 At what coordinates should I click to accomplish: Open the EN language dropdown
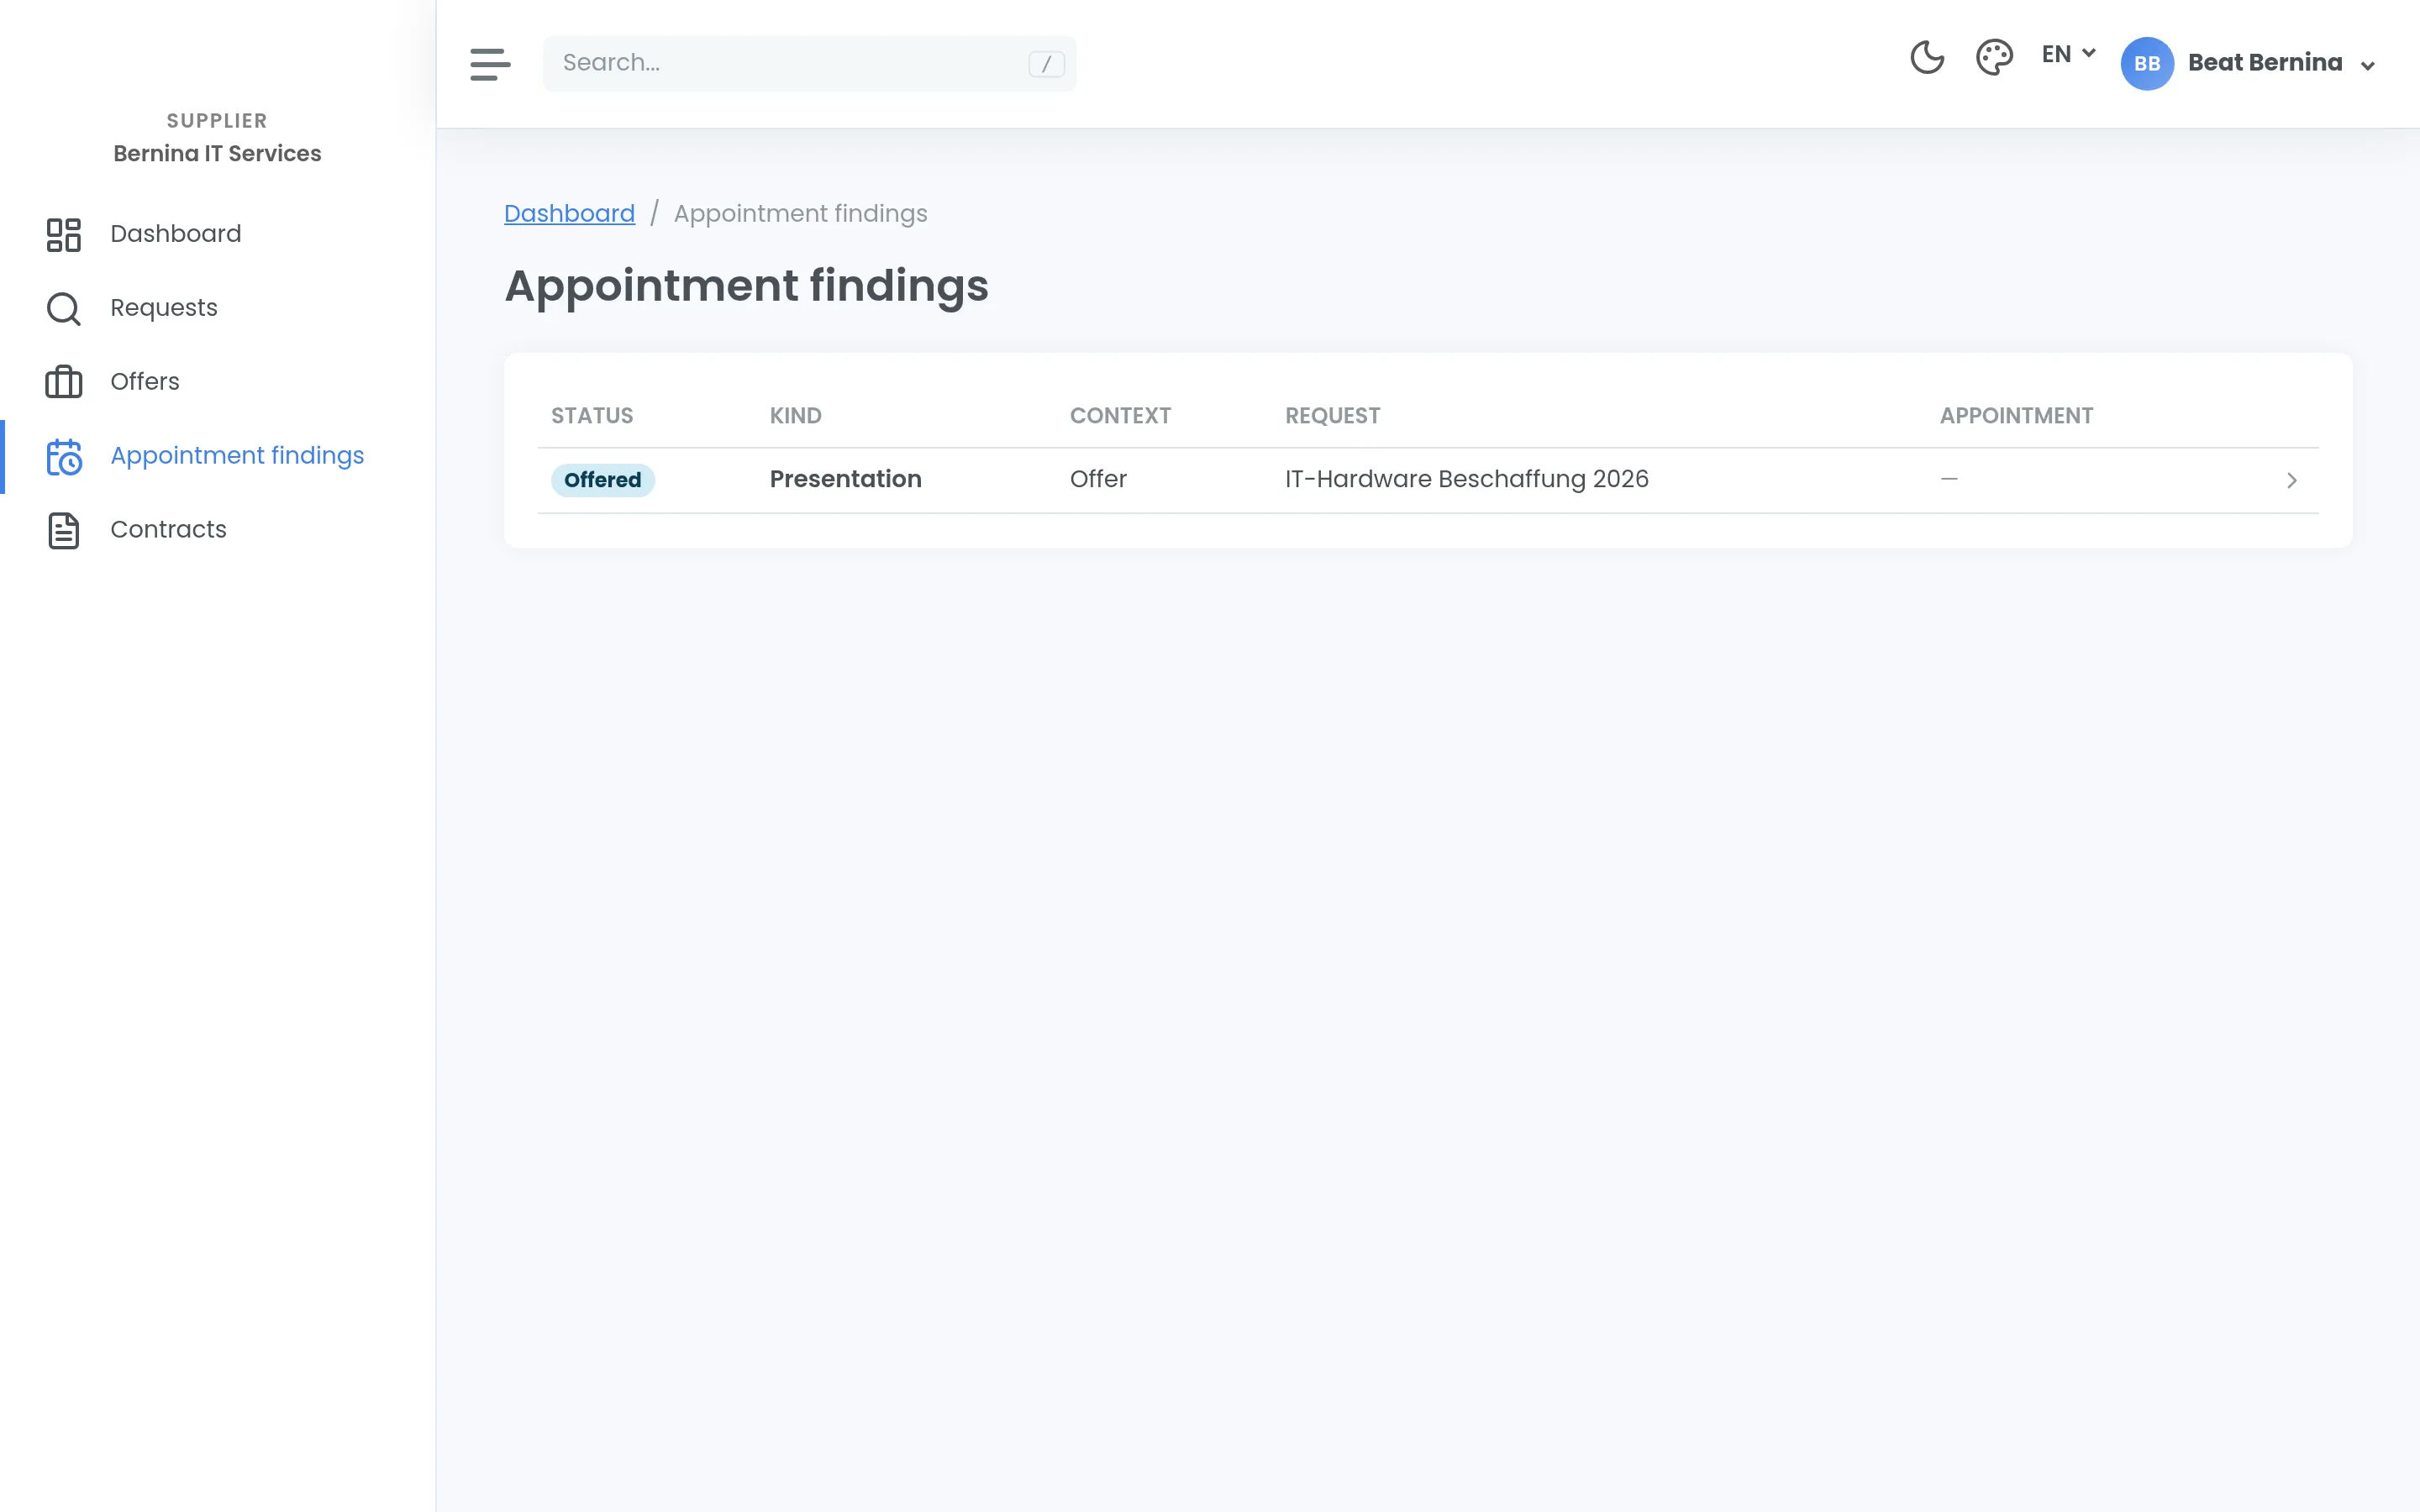pos(2068,54)
